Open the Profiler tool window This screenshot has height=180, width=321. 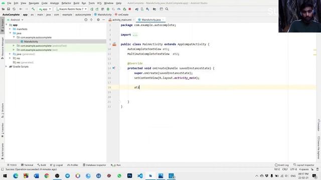coord(73,165)
